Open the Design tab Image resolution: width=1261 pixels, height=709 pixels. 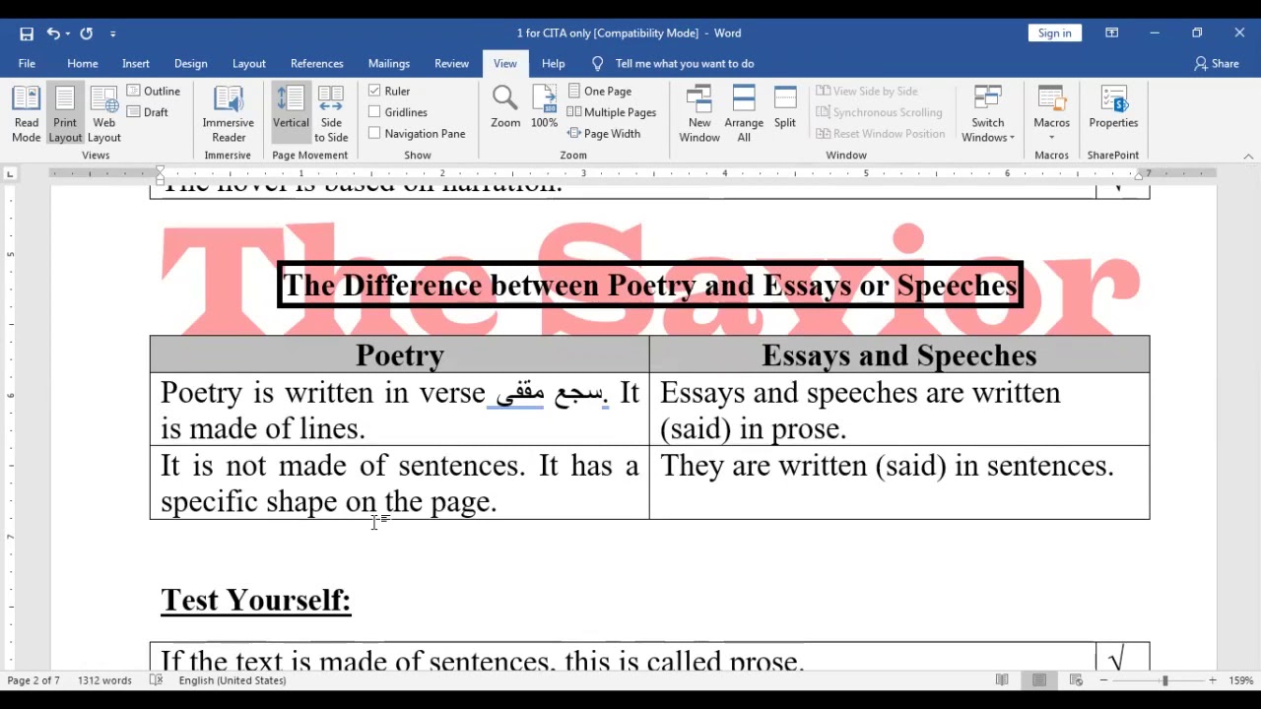pyautogui.click(x=191, y=63)
